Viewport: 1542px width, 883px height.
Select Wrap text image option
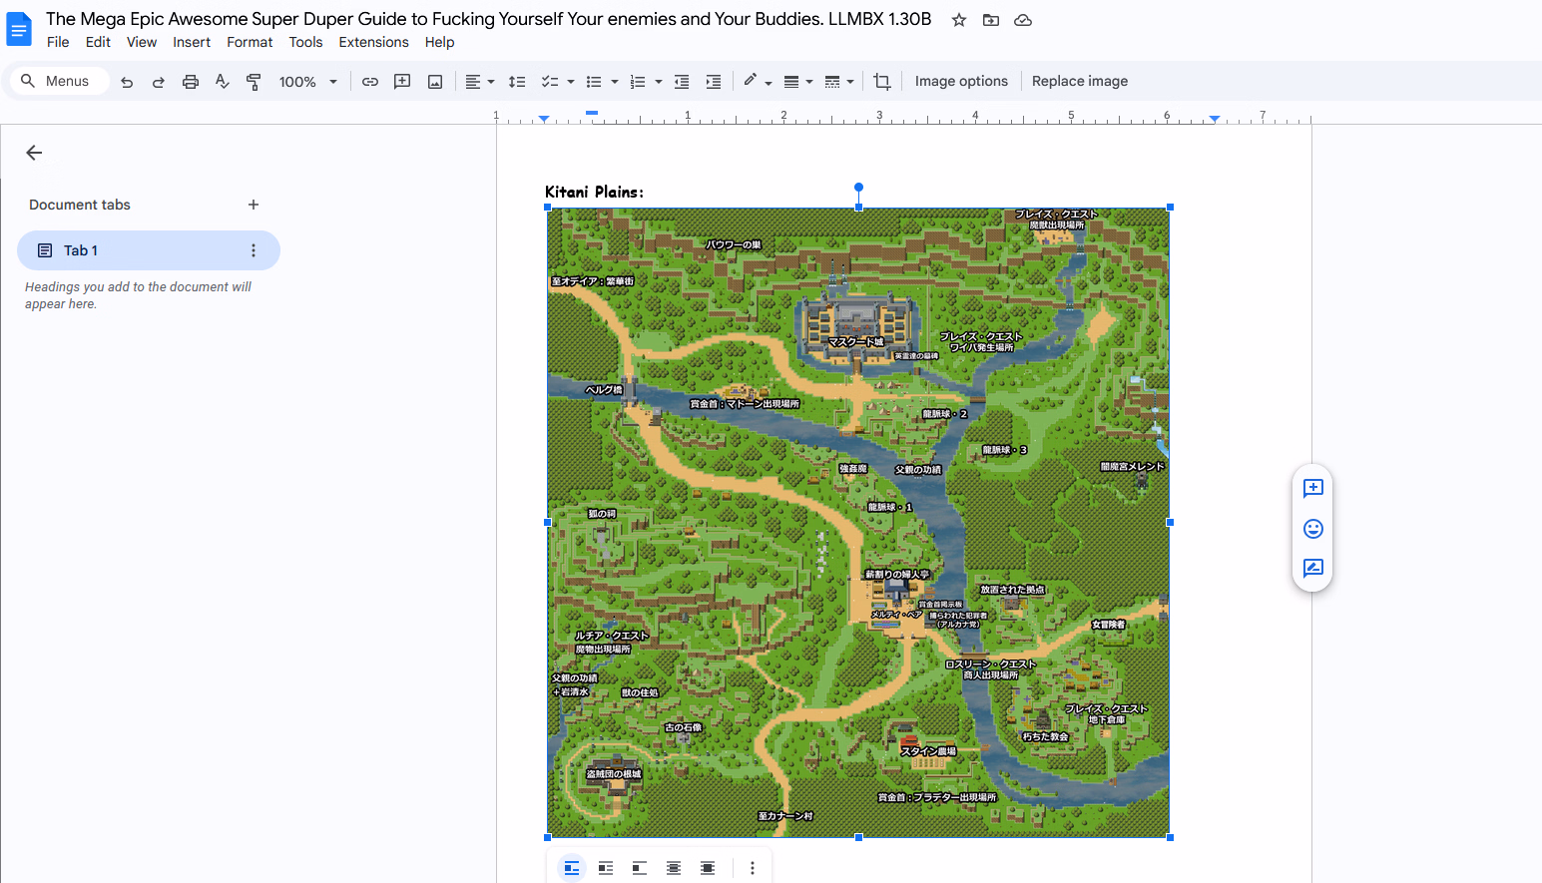(x=606, y=868)
